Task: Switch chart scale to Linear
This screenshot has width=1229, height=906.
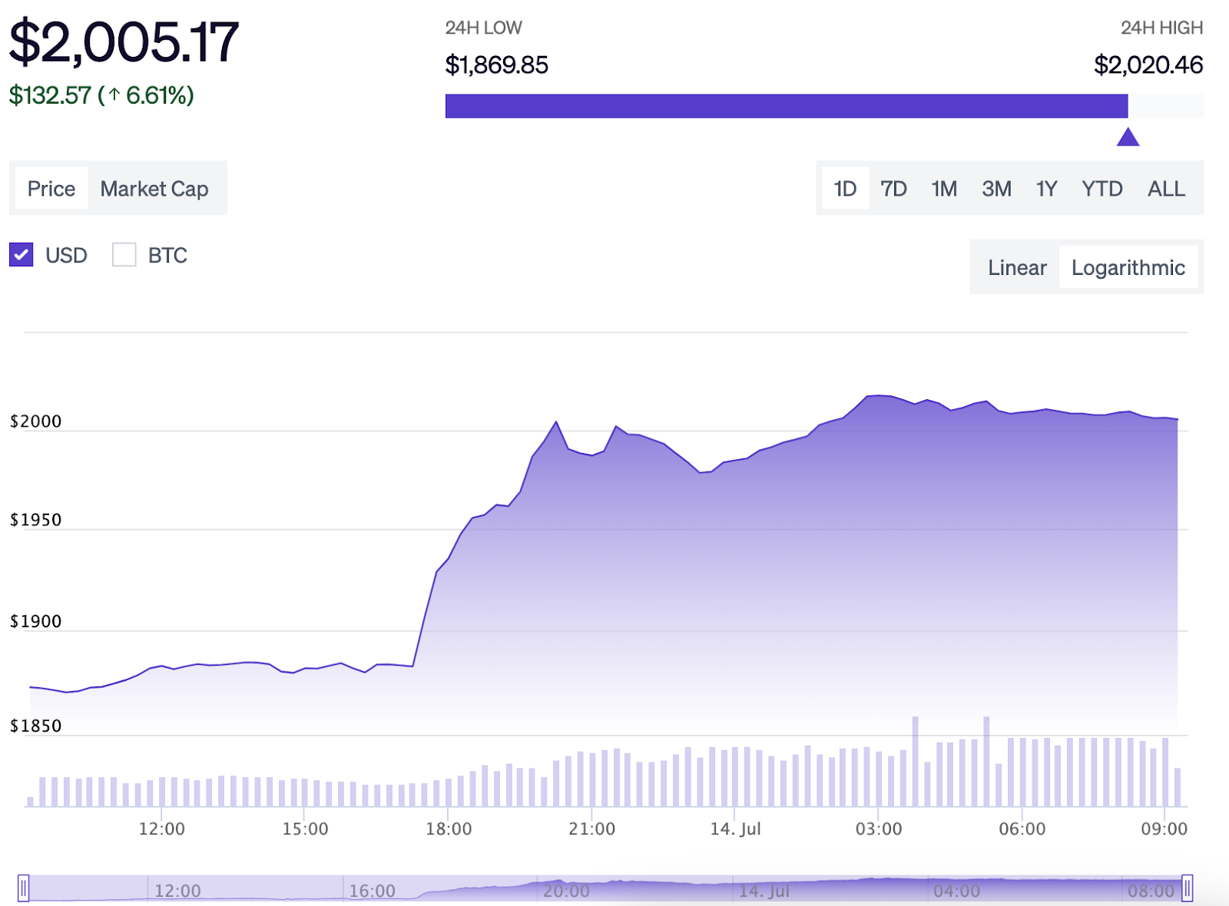Action: point(1017,267)
